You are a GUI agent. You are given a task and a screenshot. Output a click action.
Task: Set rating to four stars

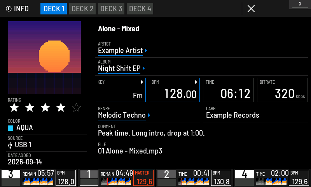tap(61, 108)
